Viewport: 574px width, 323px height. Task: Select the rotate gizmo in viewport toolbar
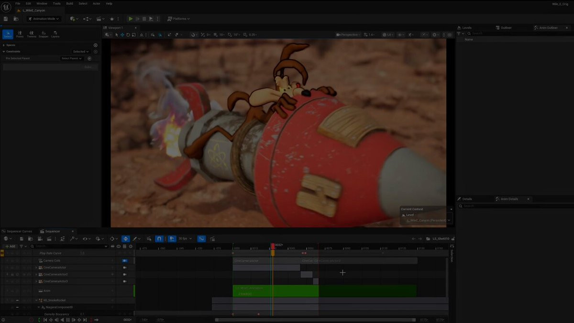[x=128, y=34]
